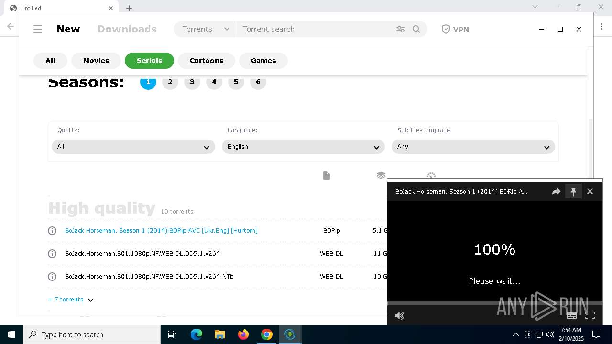The width and height of the screenshot is (612, 344).
Task: Click the taskbar clock showing 7:54 AM
Action: coord(571,334)
